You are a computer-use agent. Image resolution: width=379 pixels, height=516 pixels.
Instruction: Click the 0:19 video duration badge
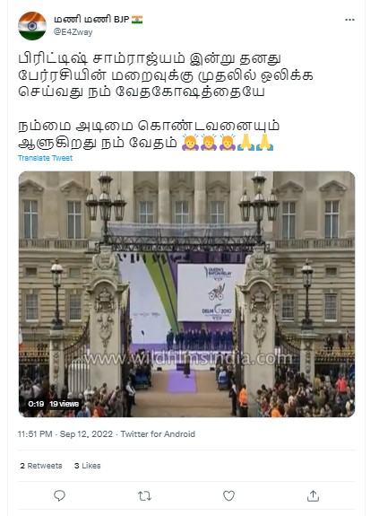(36, 404)
